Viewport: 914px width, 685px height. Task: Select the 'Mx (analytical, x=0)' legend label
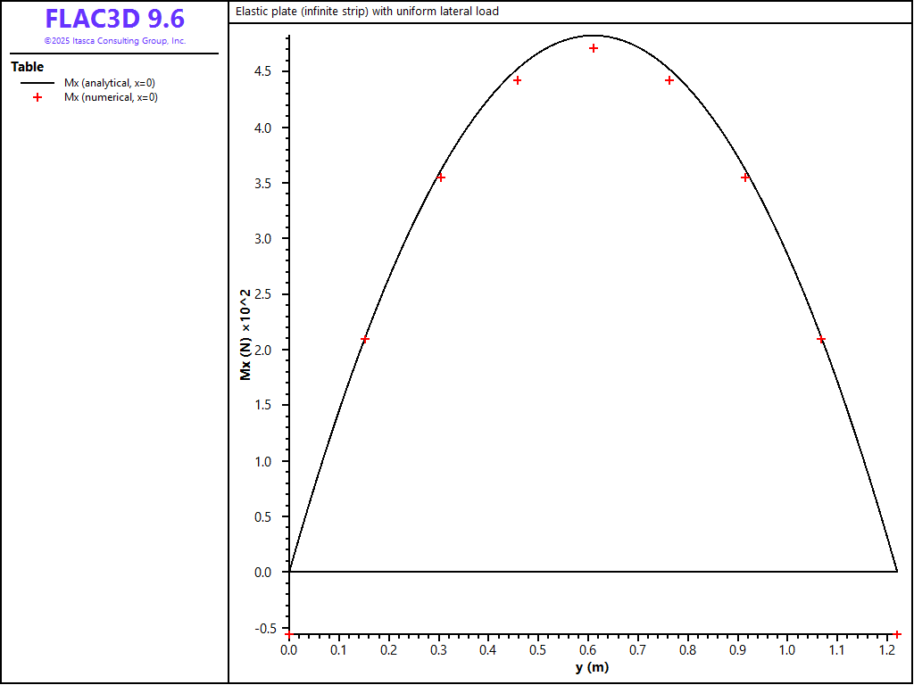(x=110, y=83)
